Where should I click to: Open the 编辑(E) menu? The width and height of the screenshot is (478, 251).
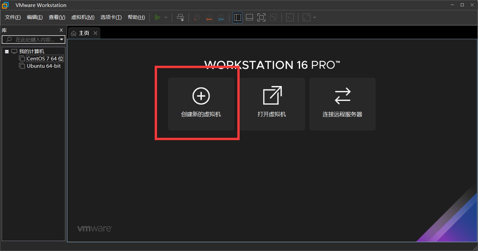[x=35, y=17]
